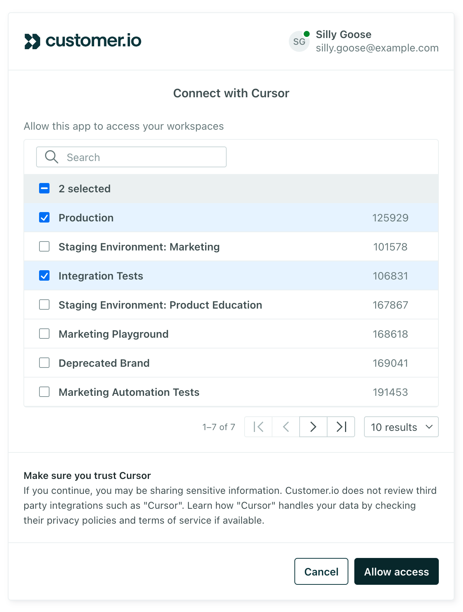This screenshot has width=463, height=612.
Task: Check Staging Environment: Marketing checkbox
Action: [44, 247]
